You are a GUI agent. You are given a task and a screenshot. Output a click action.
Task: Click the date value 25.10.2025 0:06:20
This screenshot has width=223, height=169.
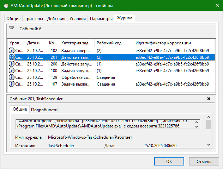[160, 146]
